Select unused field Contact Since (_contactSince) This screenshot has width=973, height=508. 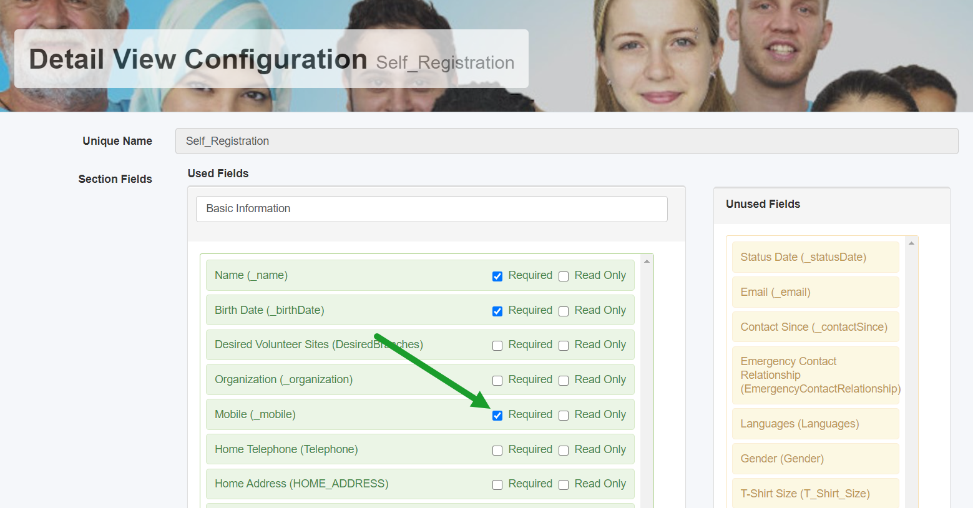click(816, 327)
